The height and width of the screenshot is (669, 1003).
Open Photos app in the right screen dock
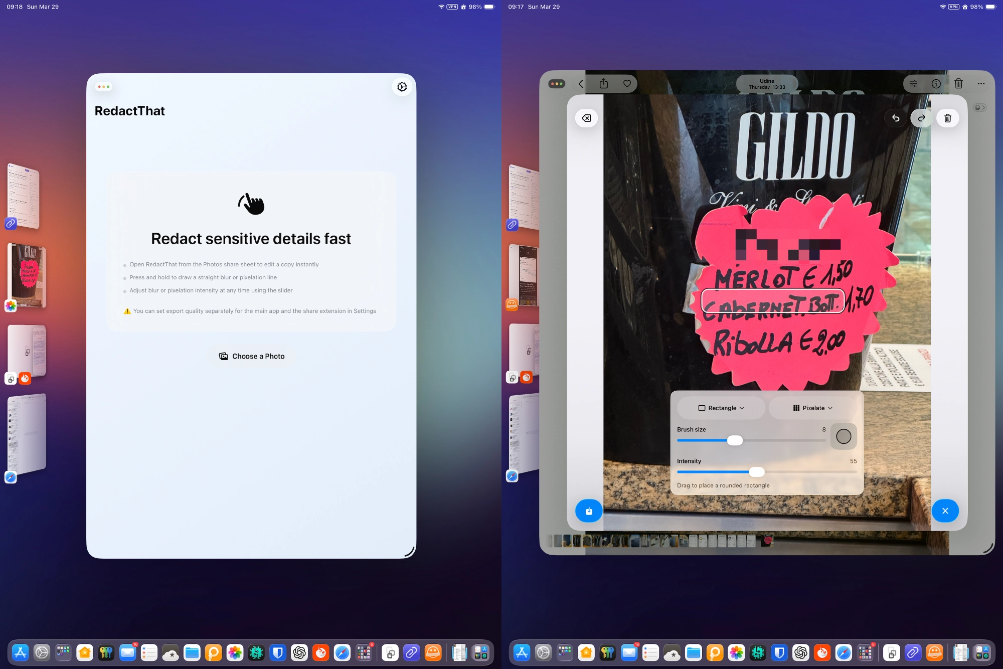[x=736, y=652]
